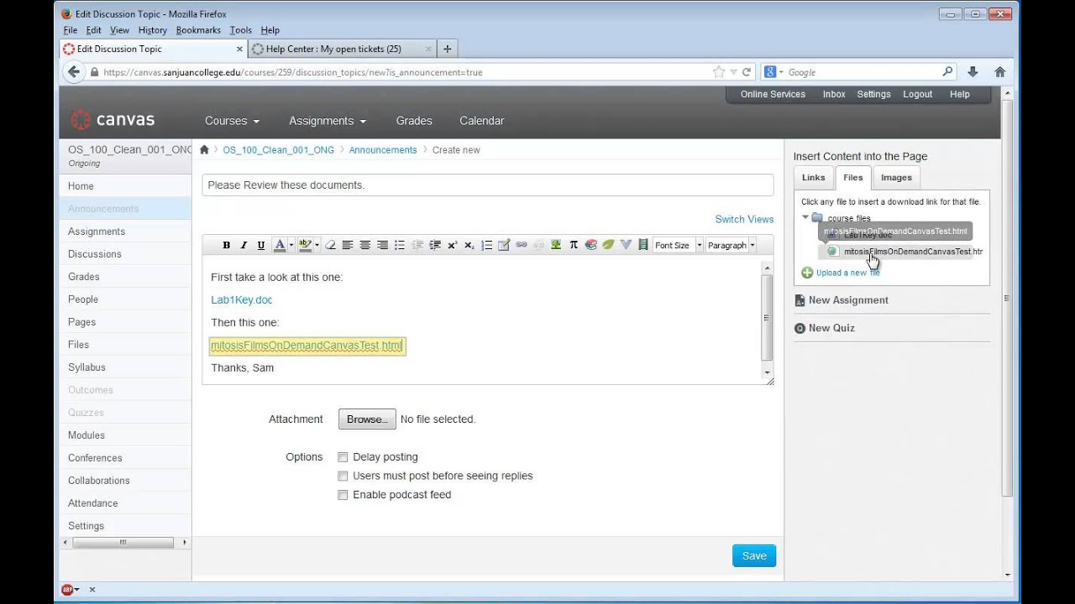Screen dimensions: 1075x604
Task: Open Calendar in top navigation
Action: click(x=481, y=121)
